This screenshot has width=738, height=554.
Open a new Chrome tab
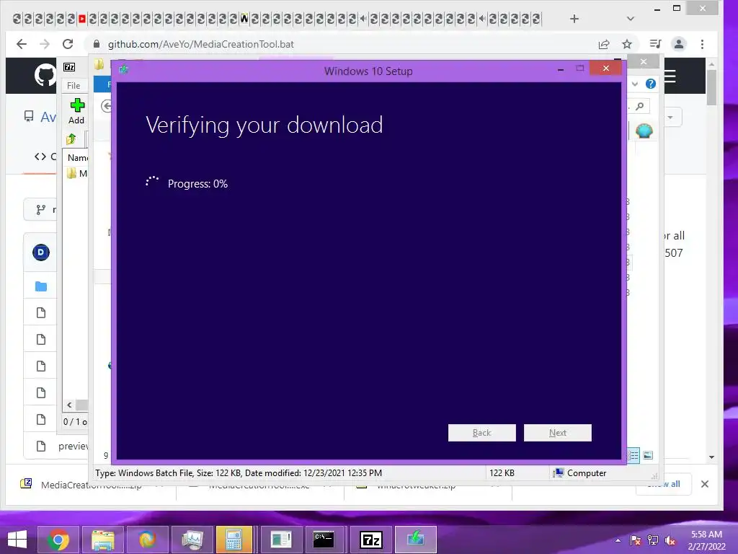(x=574, y=19)
